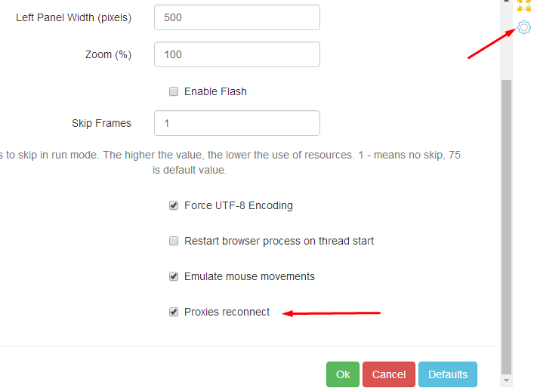The width and height of the screenshot is (537, 388).
Task: Uncheck Force UTF-8 Encoding
Action: tap(174, 205)
